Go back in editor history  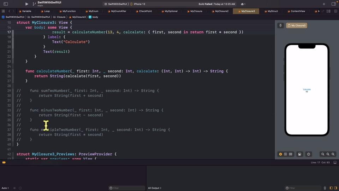pos(9,11)
